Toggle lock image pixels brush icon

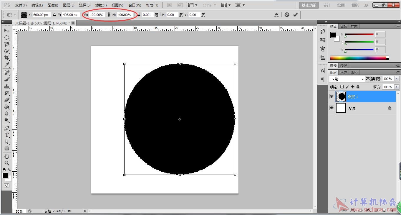click(347, 87)
